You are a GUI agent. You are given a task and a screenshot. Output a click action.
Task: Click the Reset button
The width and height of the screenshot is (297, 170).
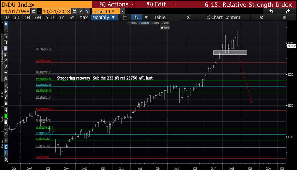(x=165, y=28)
